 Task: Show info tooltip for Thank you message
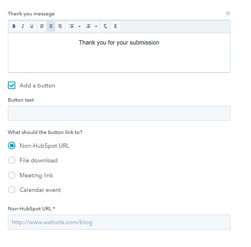(x=228, y=14)
